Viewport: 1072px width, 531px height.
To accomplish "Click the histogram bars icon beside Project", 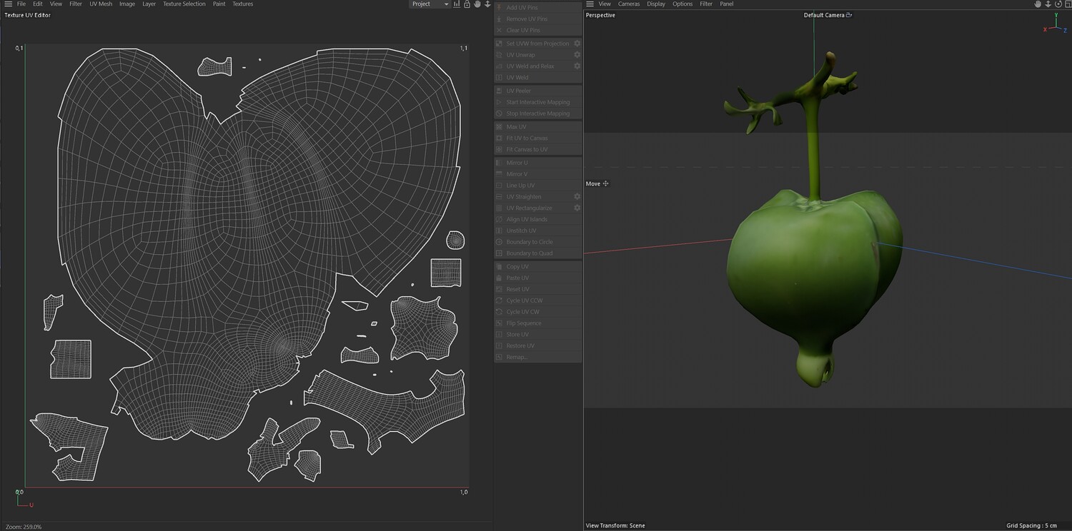I will click(x=457, y=4).
